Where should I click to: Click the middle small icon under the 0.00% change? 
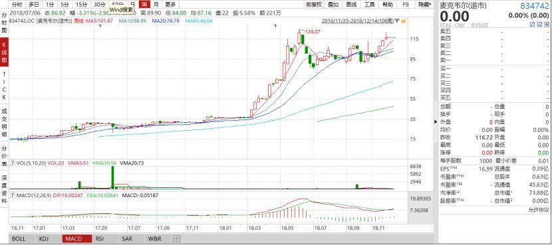pos(539,24)
